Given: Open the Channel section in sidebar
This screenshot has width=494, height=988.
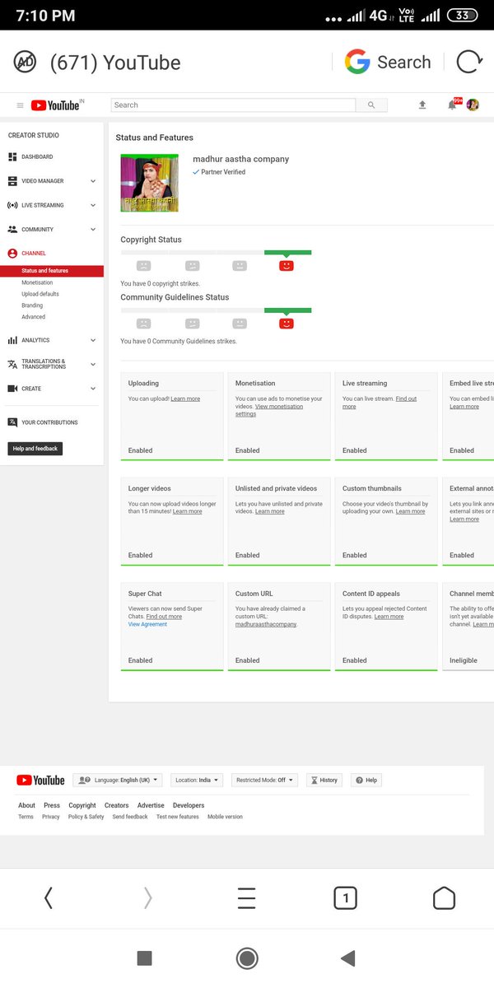Looking at the screenshot, I should [x=34, y=254].
